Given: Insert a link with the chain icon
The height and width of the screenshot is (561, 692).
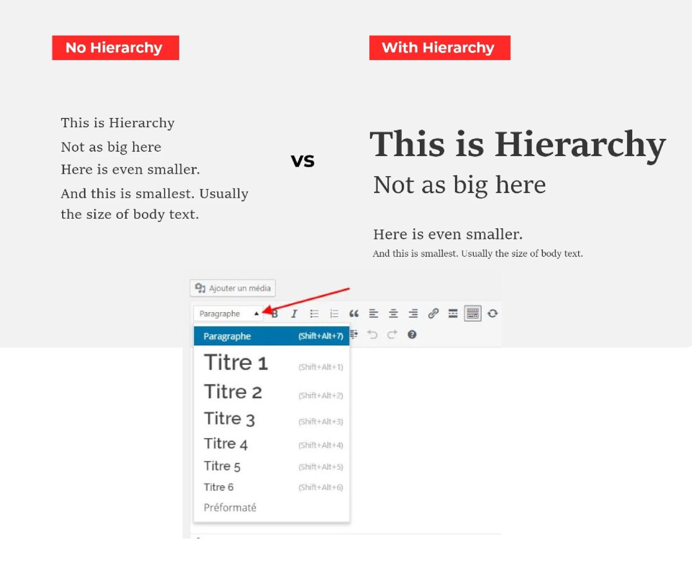Looking at the screenshot, I should pyautogui.click(x=433, y=313).
